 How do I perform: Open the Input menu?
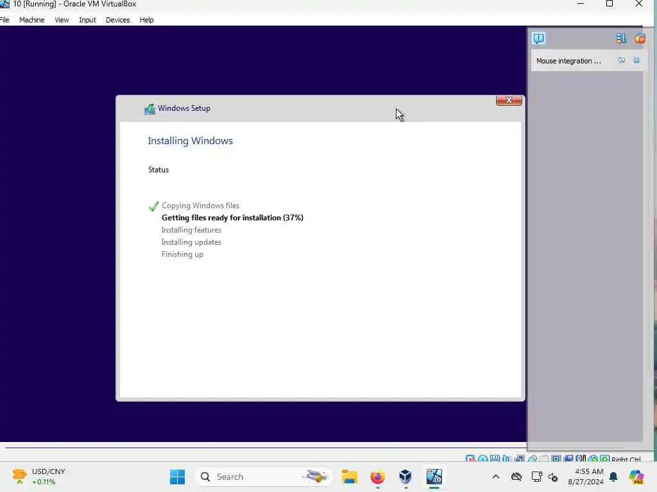[x=87, y=20]
